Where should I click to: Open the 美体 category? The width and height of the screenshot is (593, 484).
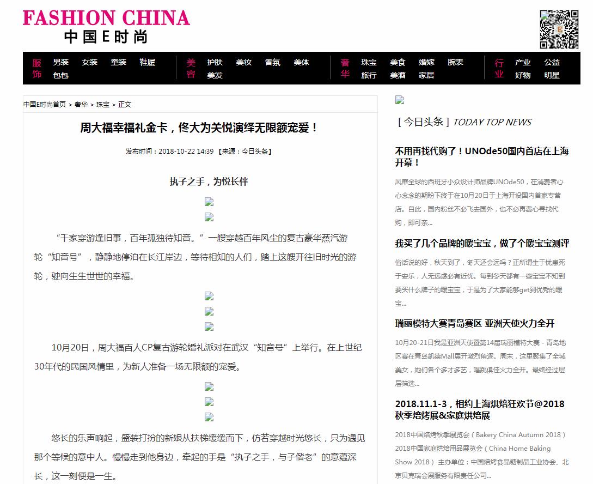pos(302,62)
